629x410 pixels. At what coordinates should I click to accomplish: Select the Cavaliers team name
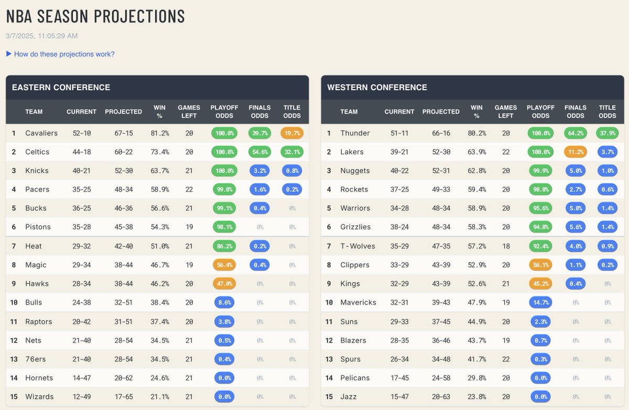click(x=41, y=133)
